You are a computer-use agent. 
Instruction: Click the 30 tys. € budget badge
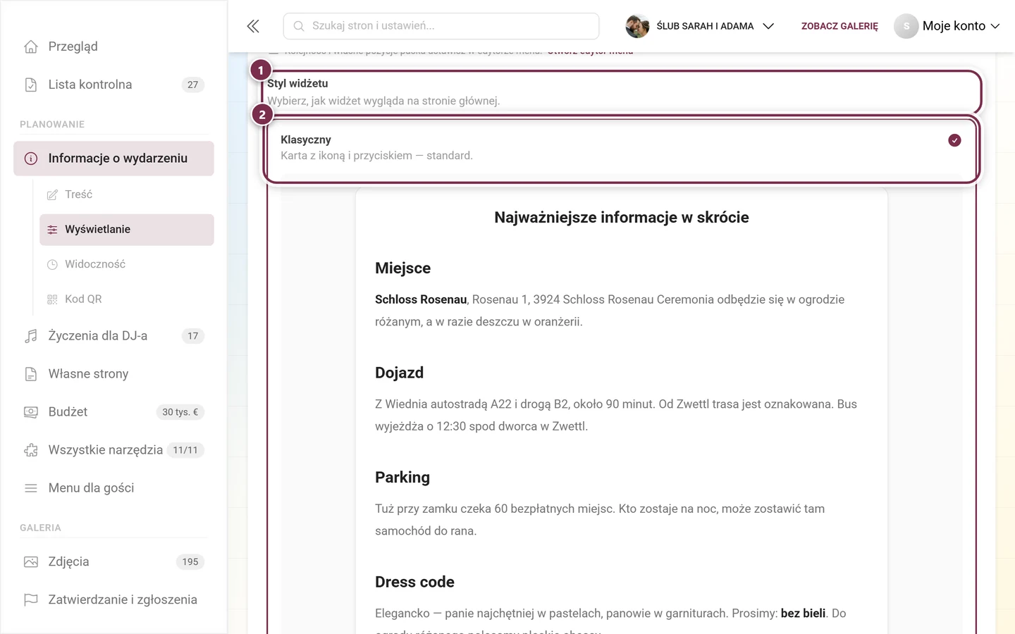click(x=180, y=412)
